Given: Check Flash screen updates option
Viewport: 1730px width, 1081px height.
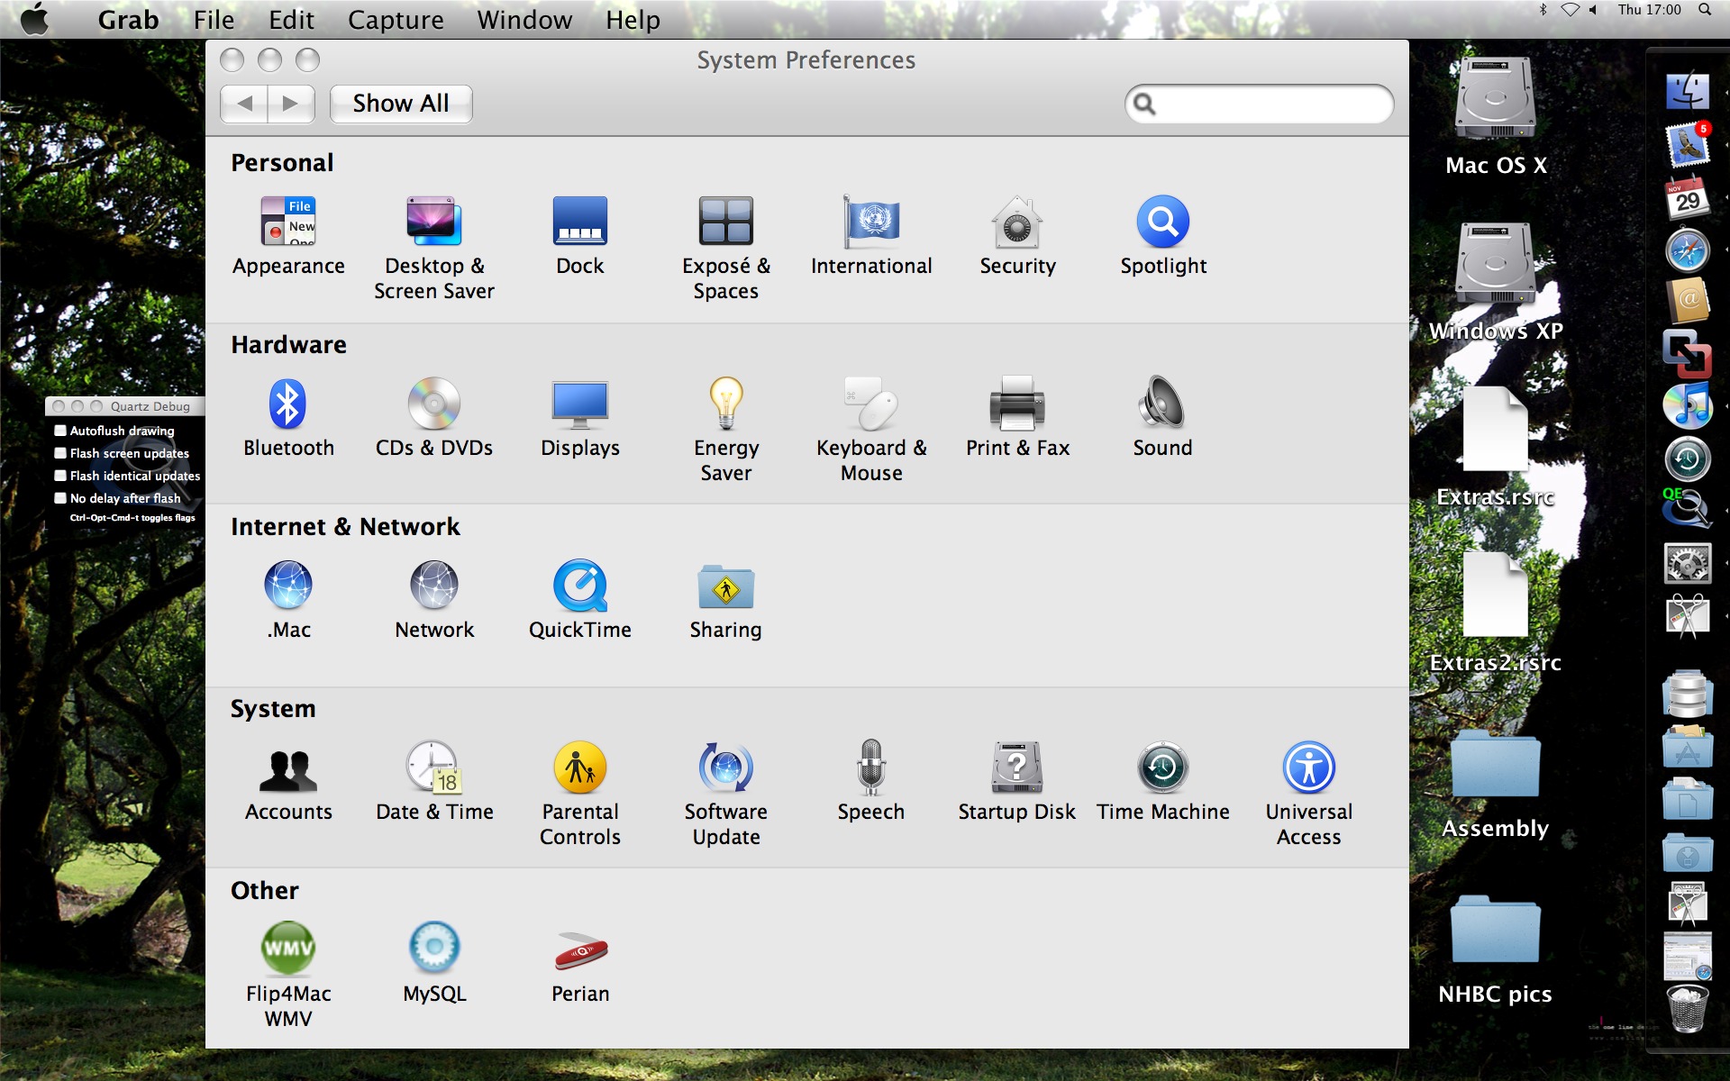Looking at the screenshot, I should 60,453.
